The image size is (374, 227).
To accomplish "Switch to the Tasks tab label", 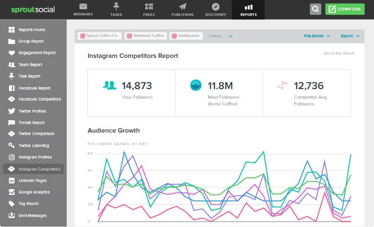I will 116,14.
